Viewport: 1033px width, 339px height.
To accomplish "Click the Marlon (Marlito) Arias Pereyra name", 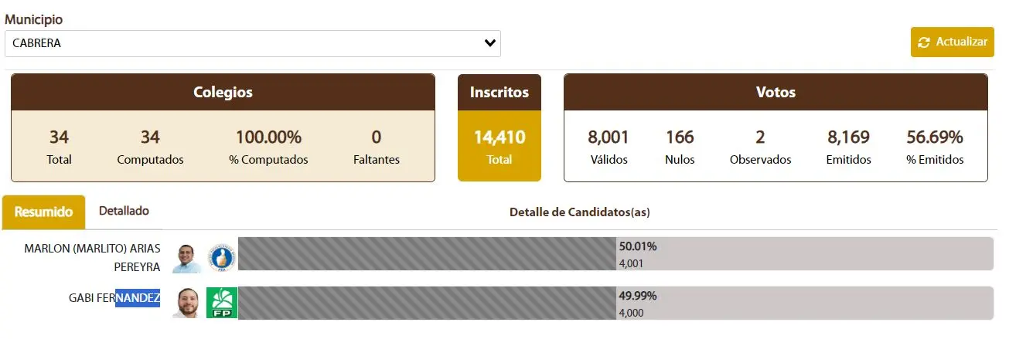I will (92, 257).
